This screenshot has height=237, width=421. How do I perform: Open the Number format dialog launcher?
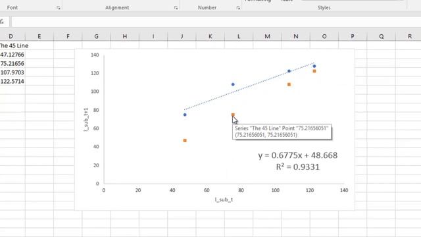pyautogui.click(x=238, y=8)
